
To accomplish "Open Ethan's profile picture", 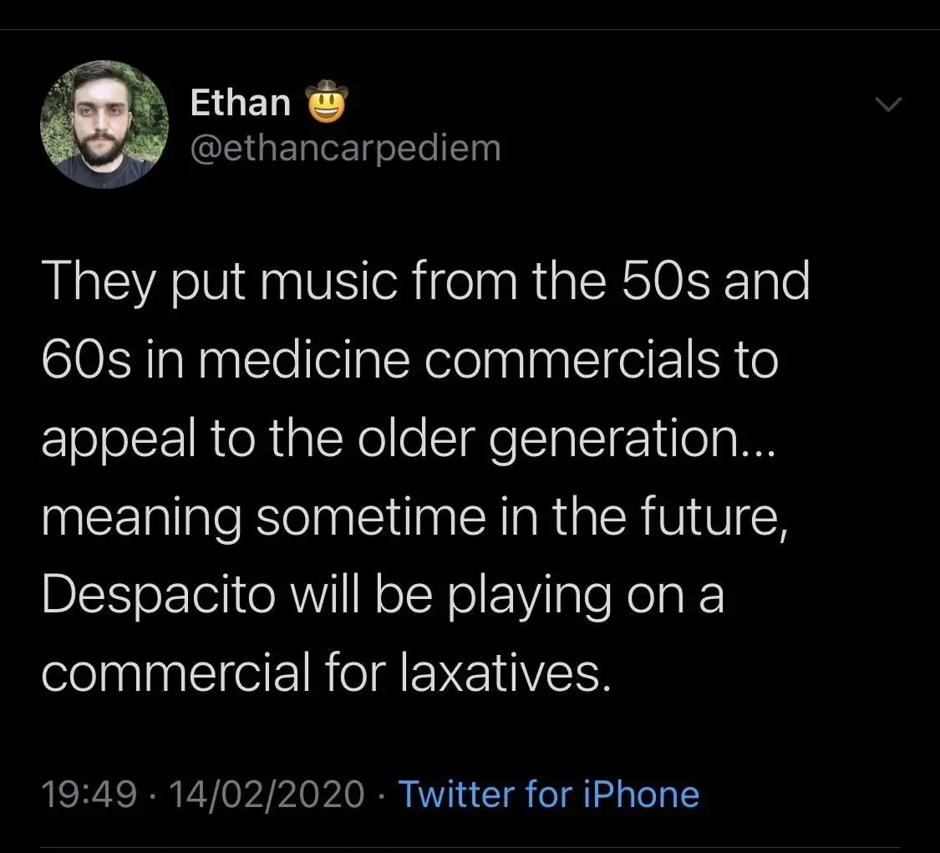I will (x=104, y=124).
